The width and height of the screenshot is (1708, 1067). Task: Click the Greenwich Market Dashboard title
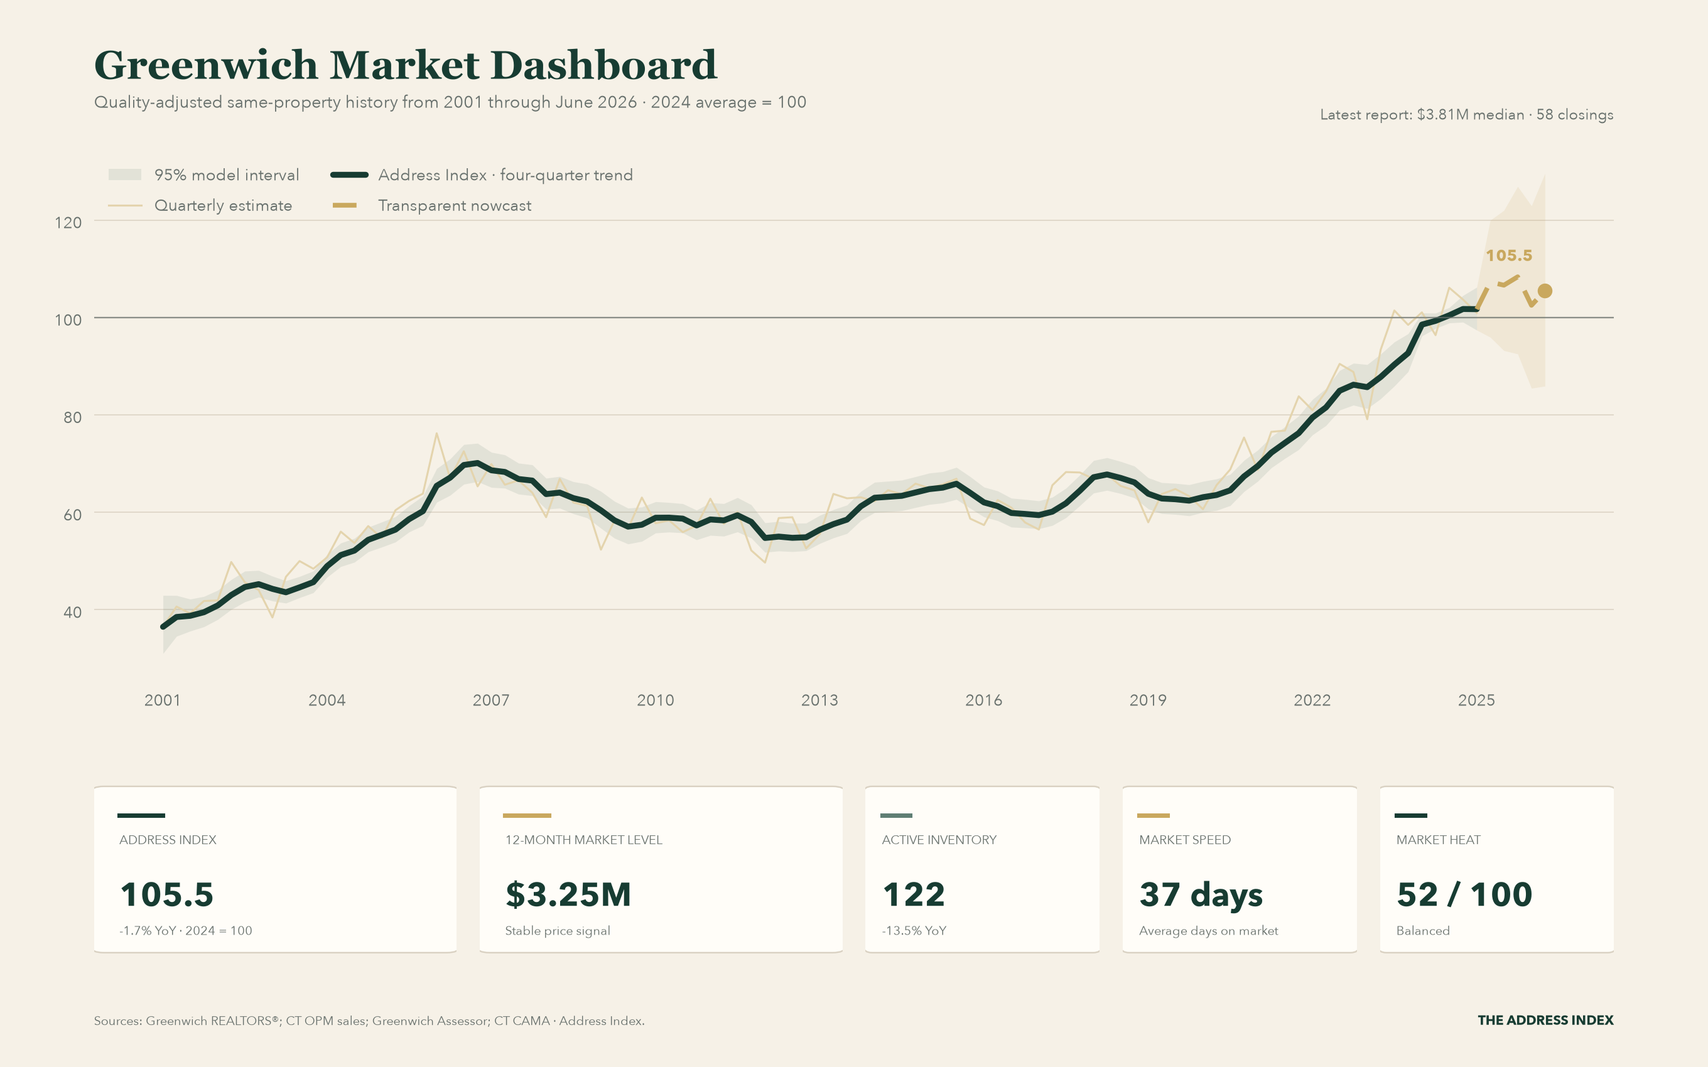406,65
